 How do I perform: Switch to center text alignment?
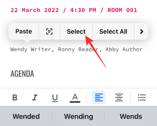pos(119,97)
